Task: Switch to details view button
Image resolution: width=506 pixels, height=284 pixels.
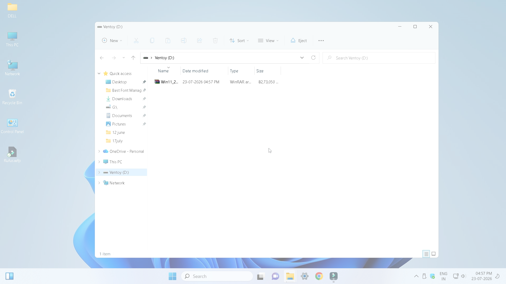Action: tap(426, 254)
